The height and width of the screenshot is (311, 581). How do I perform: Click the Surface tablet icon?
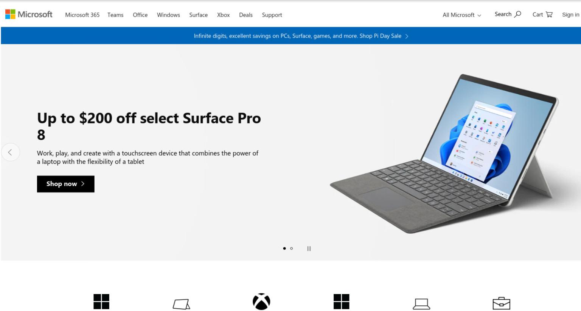pyautogui.click(x=182, y=304)
